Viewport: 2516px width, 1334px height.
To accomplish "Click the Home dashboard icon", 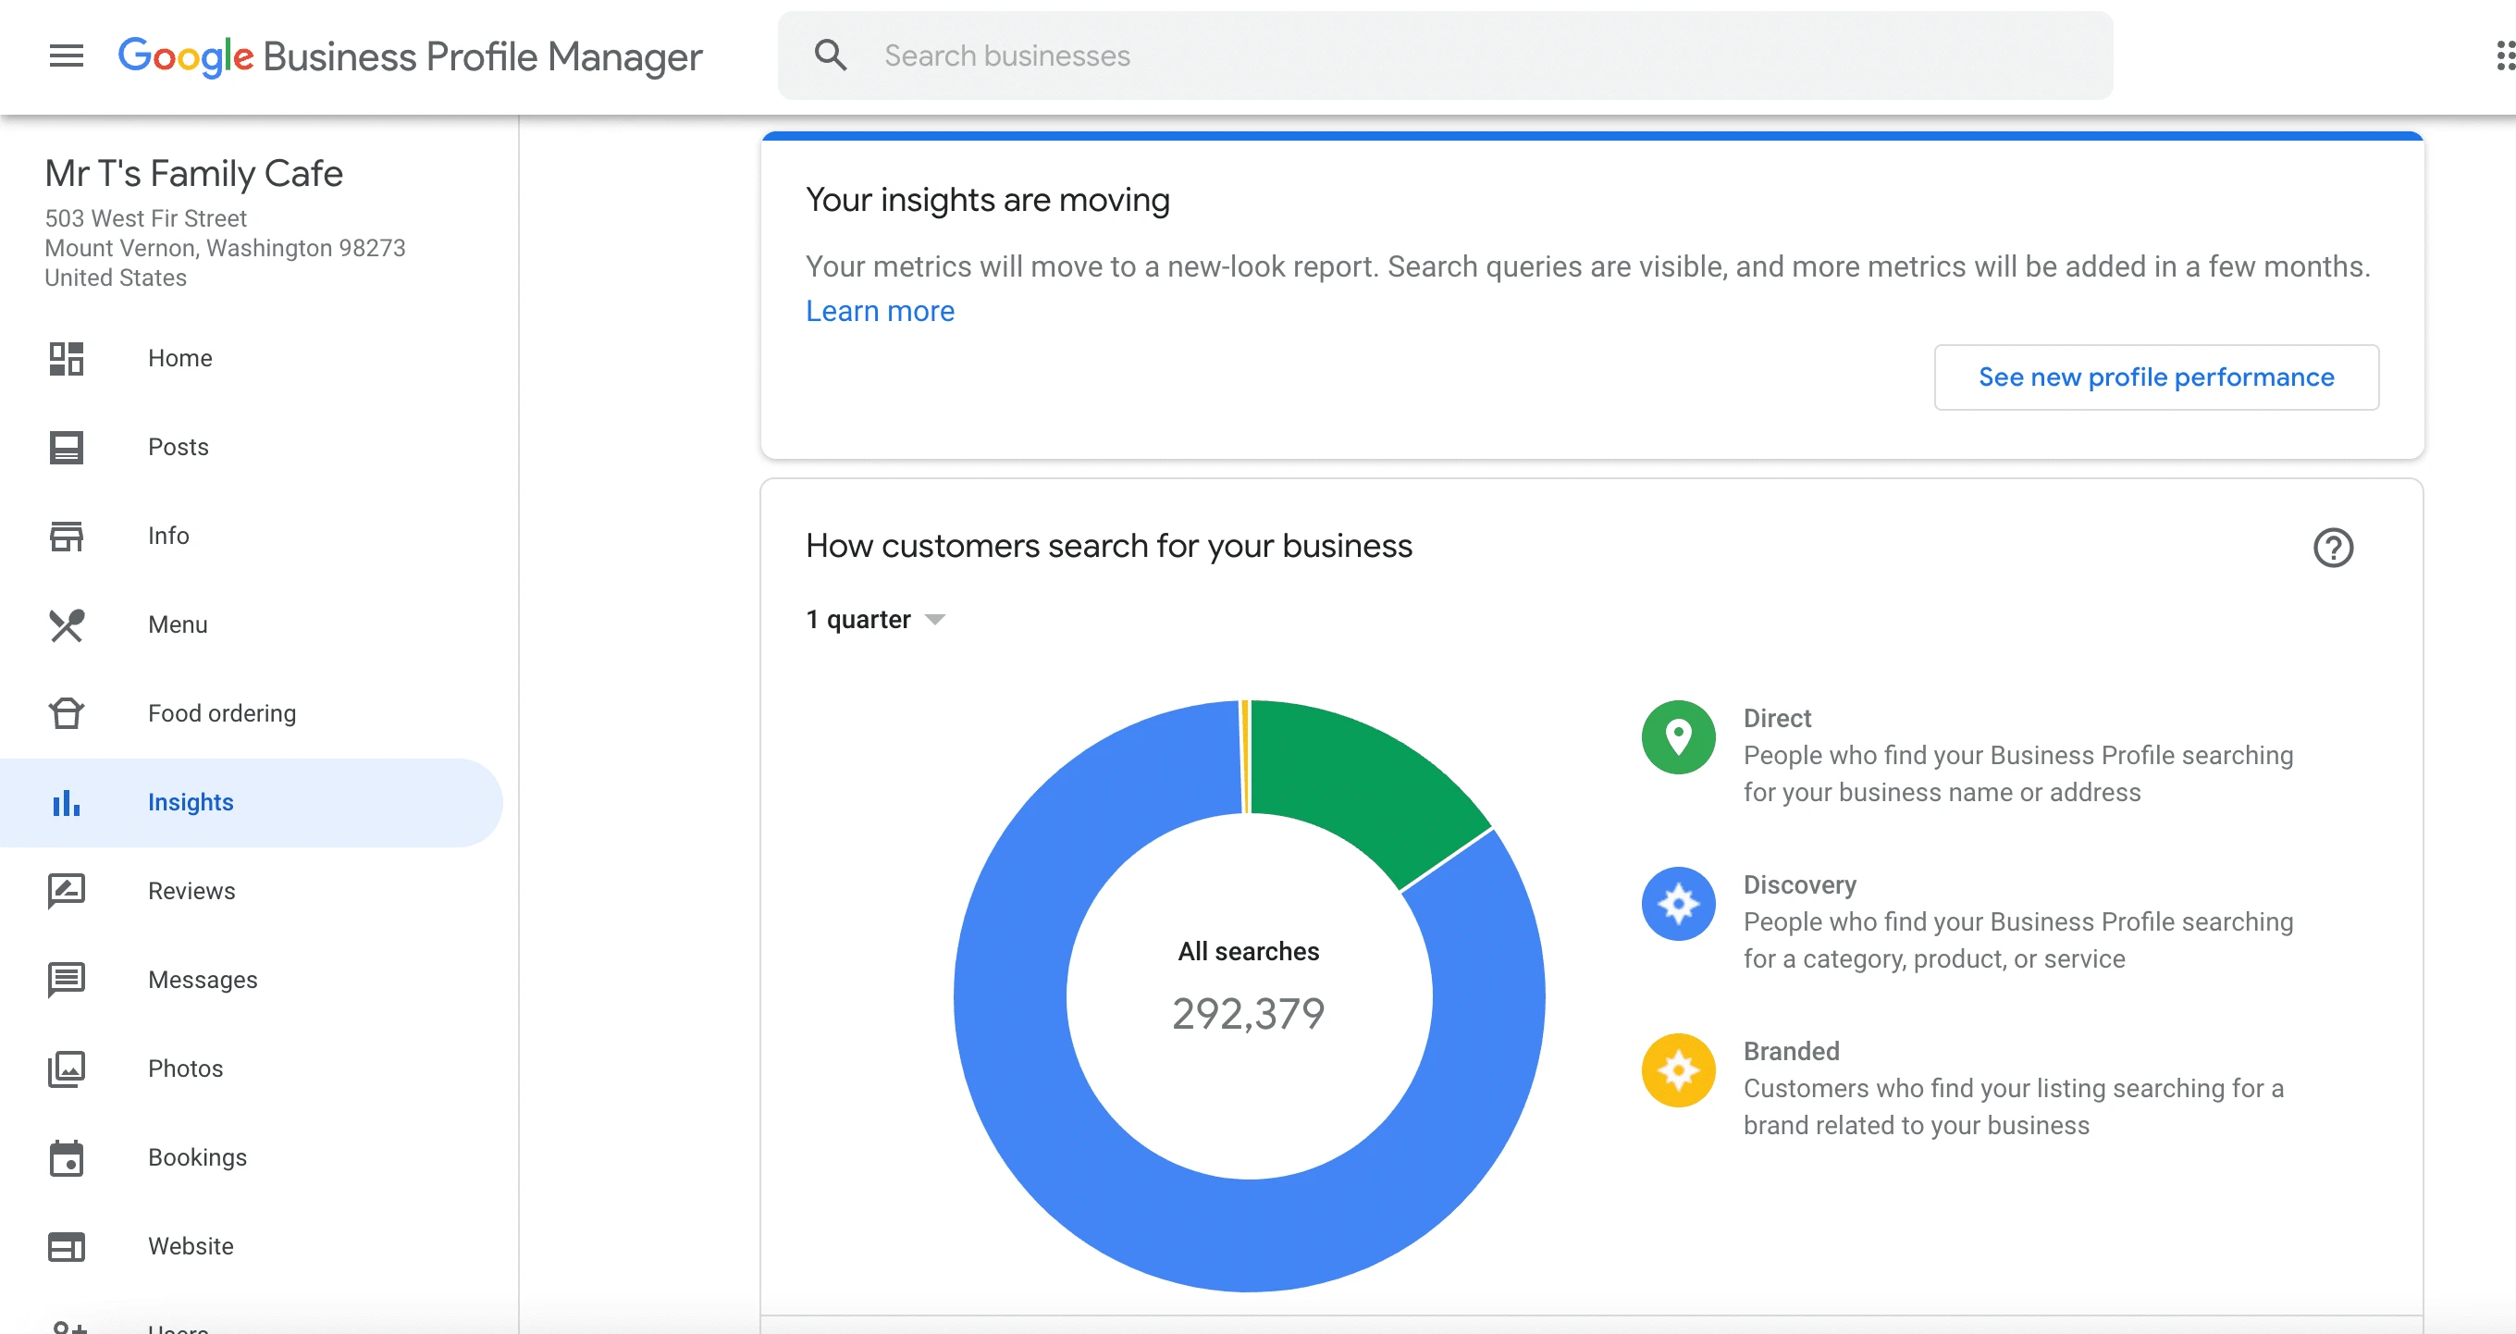I will 67,358.
